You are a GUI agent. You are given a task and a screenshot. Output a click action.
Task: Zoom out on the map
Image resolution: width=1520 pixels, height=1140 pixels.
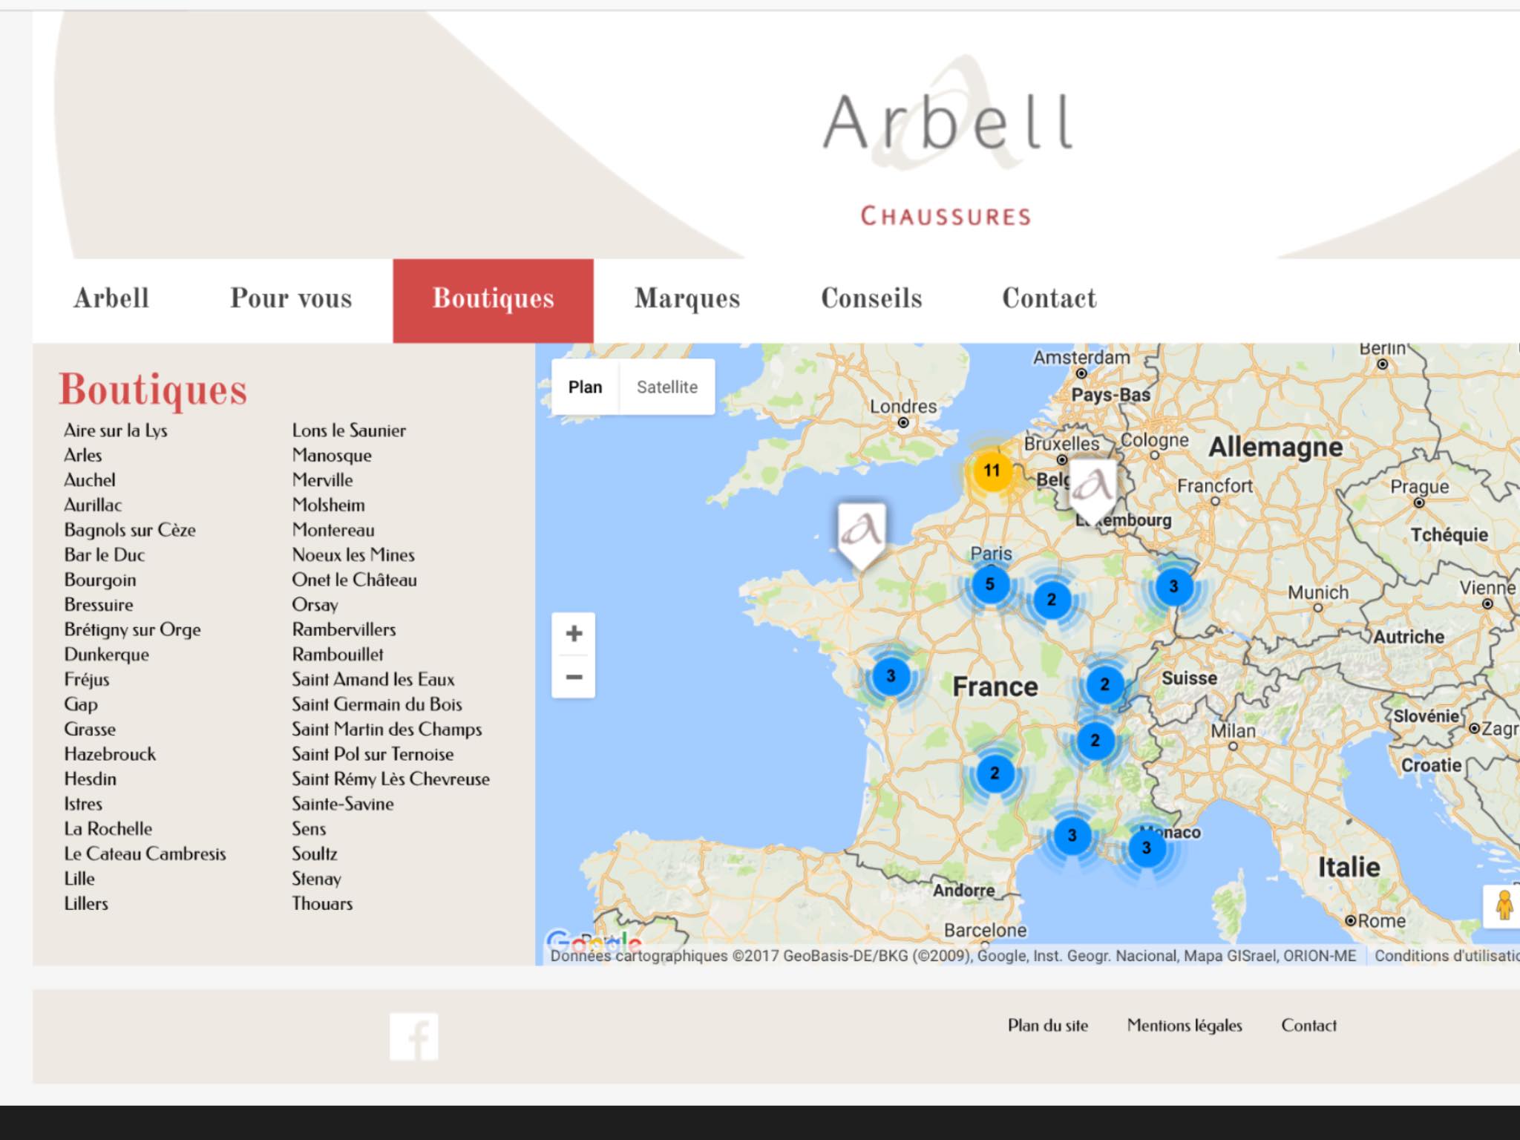coord(574,677)
